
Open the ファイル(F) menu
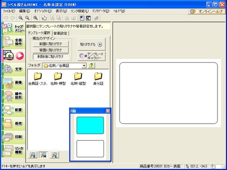(x=9, y=11)
